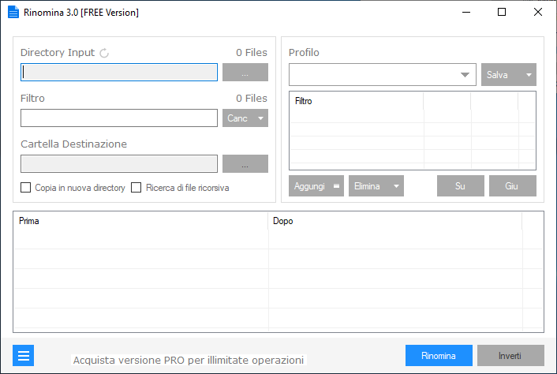Click the Dopo column header
The height and width of the screenshot is (374, 557).
(395, 221)
